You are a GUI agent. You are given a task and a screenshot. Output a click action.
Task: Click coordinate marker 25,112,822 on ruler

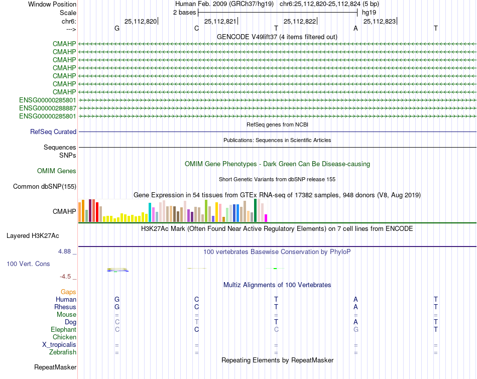300,21
